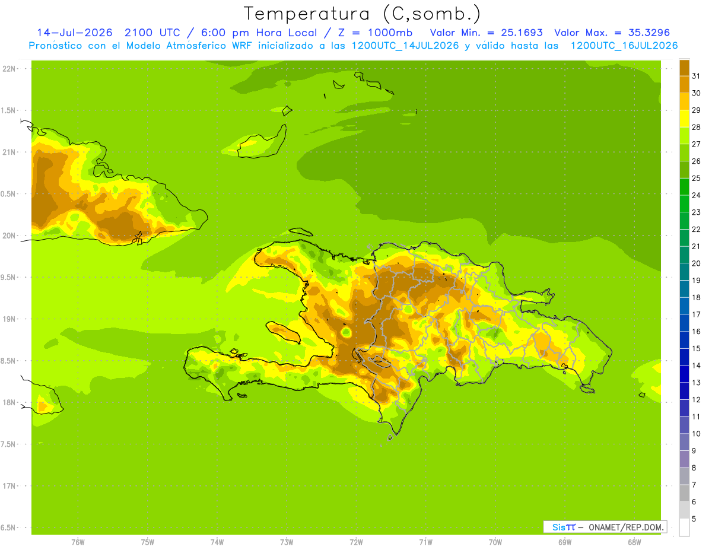
Task: Click the colorbar swatch above 31
Action: [684, 68]
